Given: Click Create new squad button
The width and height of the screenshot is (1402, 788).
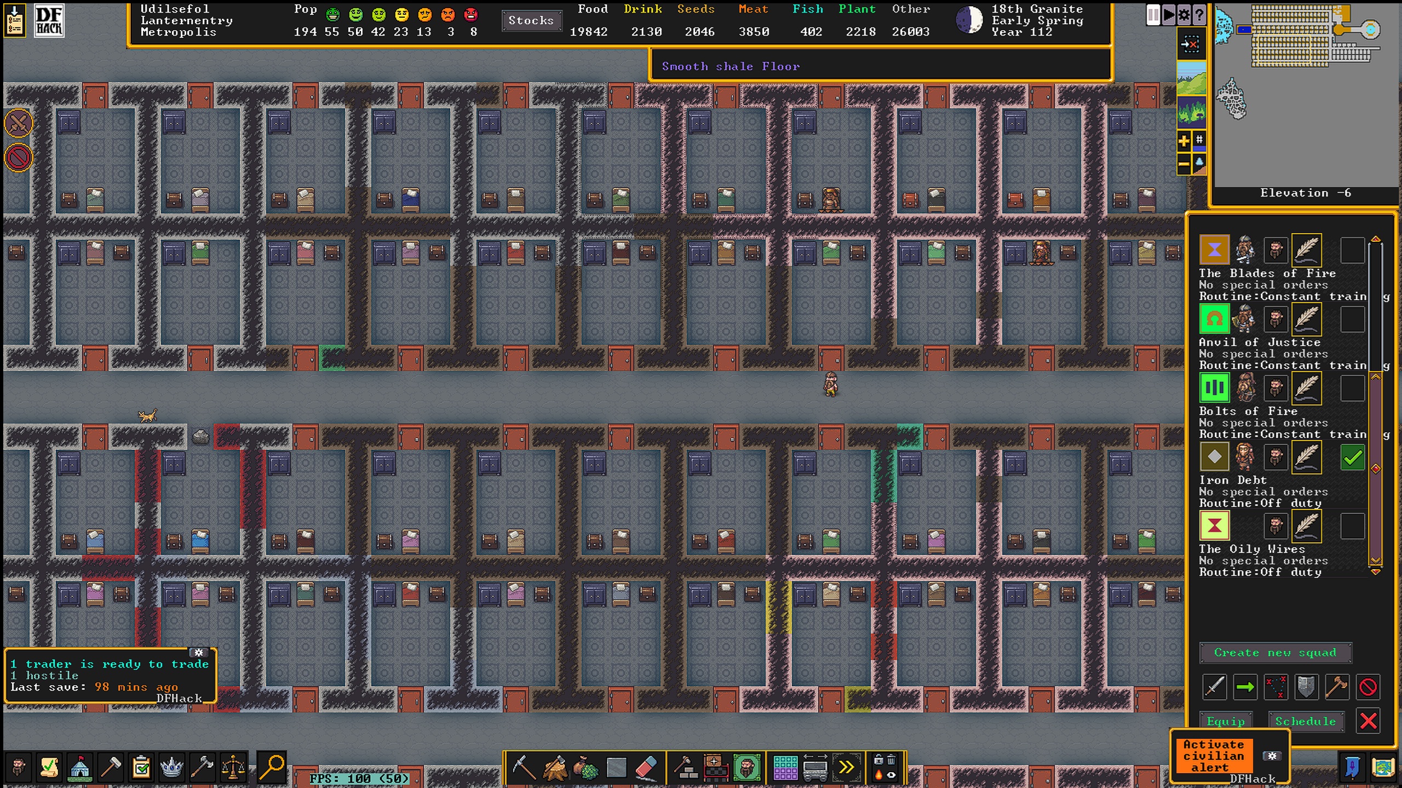Looking at the screenshot, I should click(x=1275, y=652).
